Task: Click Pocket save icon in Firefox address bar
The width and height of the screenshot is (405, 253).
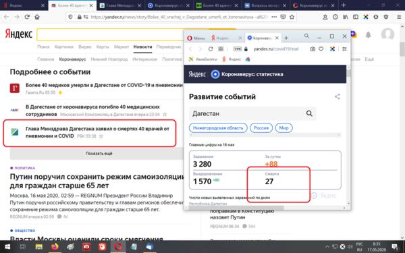Action: tap(283, 17)
